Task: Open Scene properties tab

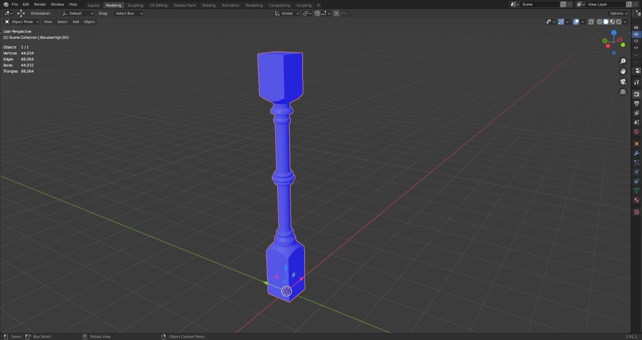Action: pyautogui.click(x=637, y=122)
